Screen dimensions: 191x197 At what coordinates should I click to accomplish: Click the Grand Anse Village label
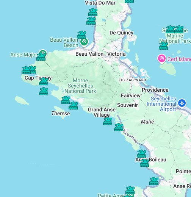pyautogui.click(x=102, y=112)
